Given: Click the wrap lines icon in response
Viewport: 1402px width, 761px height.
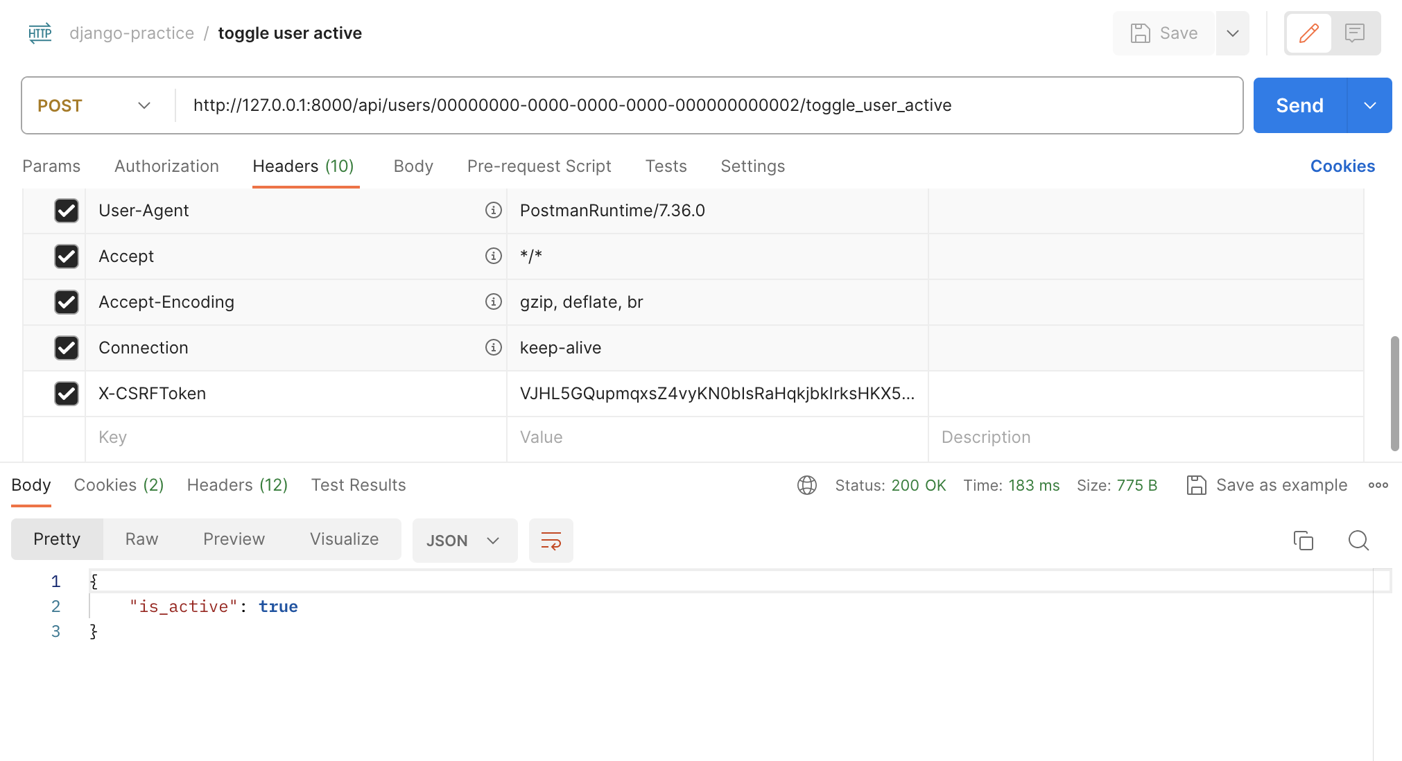Looking at the screenshot, I should pos(551,541).
